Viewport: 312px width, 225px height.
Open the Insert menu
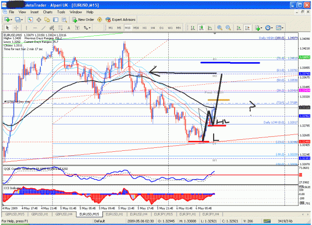pos(34,12)
